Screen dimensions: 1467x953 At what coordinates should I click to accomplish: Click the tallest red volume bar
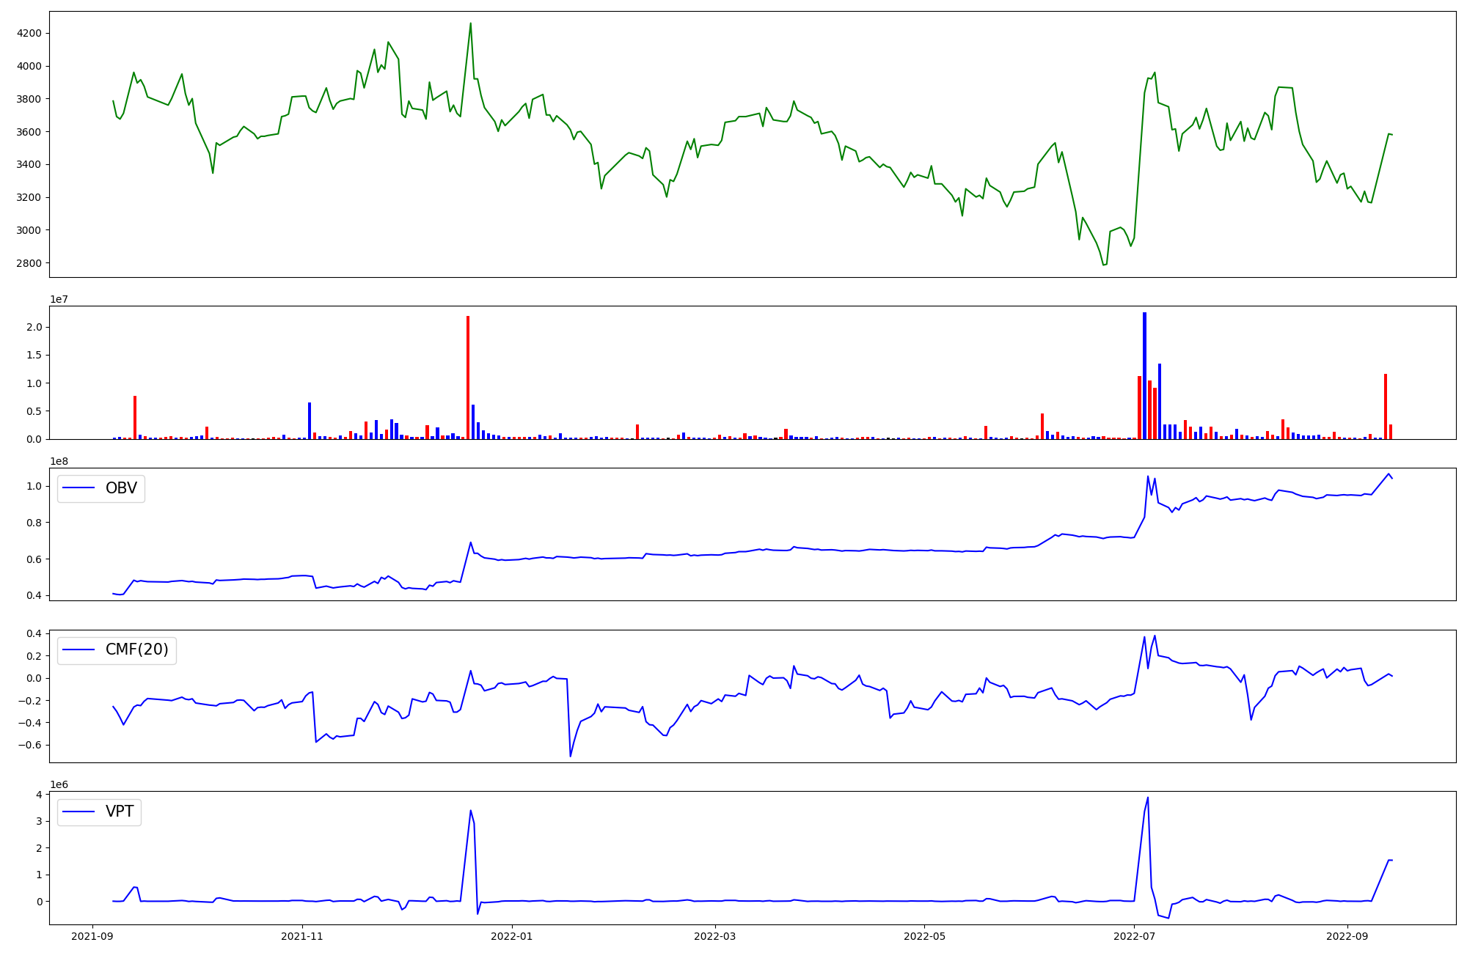coord(468,378)
